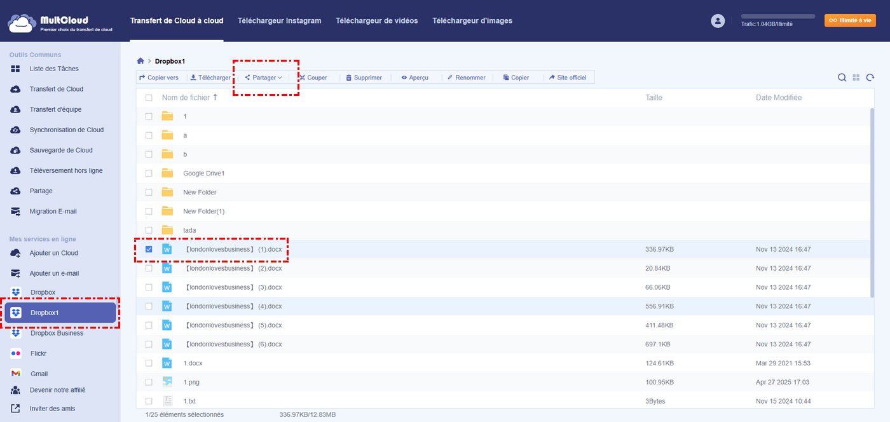Open the user account avatar icon
The height and width of the screenshot is (422, 890).
(x=718, y=21)
